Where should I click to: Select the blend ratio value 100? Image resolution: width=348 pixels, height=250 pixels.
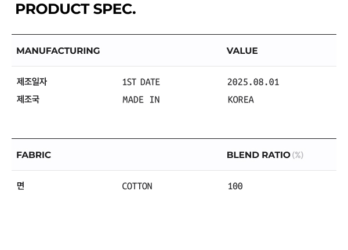[235, 186]
